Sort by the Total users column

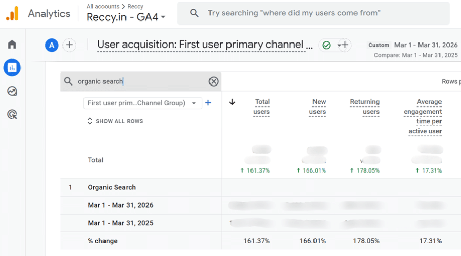click(x=262, y=106)
